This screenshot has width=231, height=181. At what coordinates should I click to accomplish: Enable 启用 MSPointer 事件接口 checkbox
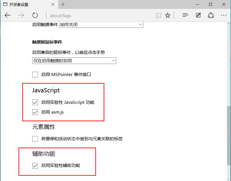35,74
